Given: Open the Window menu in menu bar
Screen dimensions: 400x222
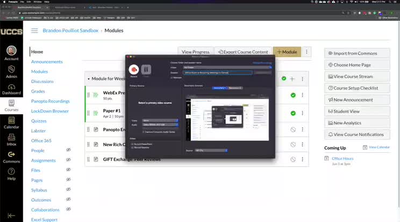Looking at the screenshot, I should pos(38,2).
